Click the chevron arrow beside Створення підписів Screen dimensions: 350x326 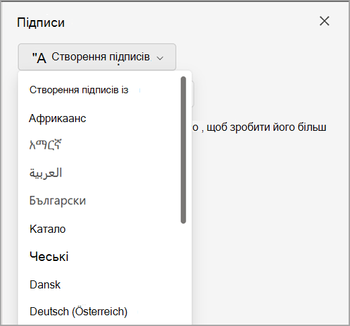click(x=160, y=58)
